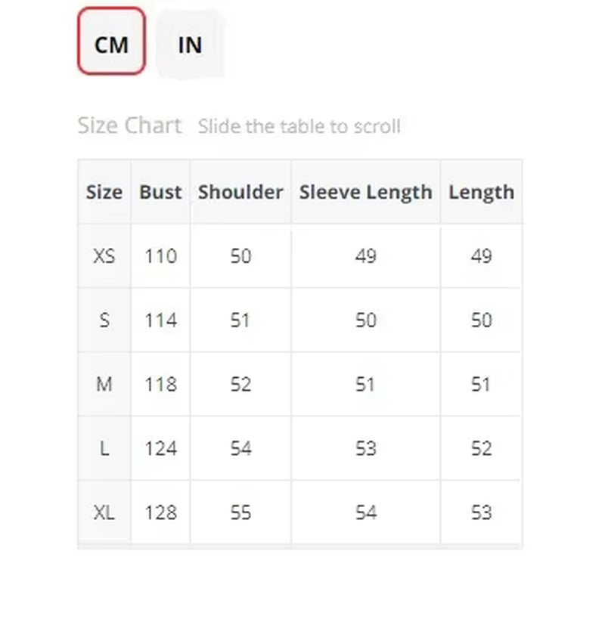This screenshot has width=605, height=622.
Task: Click the S bust value 114
Action: pyautogui.click(x=160, y=320)
